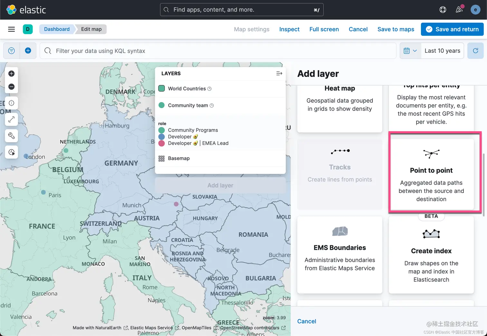Choose the Point to point layer card
Screen dimensions: 487x336
431,174
